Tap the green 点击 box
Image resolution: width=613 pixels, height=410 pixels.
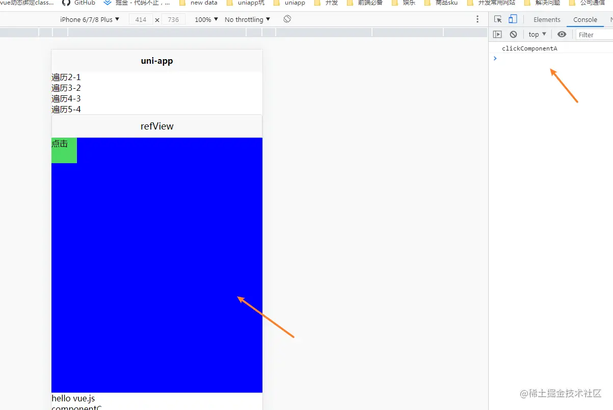click(64, 150)
